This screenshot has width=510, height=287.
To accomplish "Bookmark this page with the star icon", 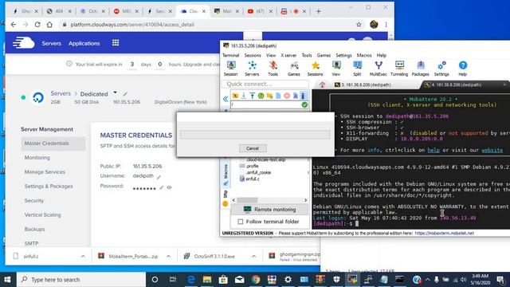I will 359,25.
